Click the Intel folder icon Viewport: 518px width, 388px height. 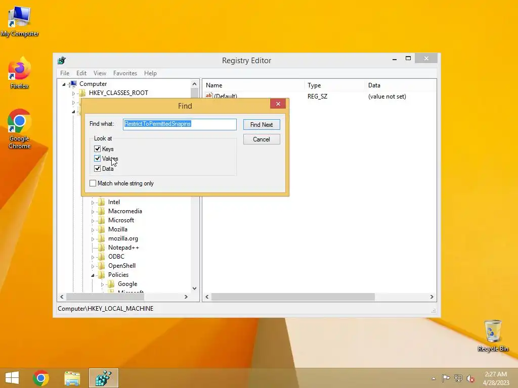click(x=102, y=202)
